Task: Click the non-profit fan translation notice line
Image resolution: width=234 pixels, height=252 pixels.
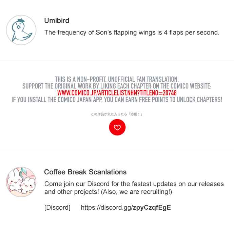Action: pos(117,79)
